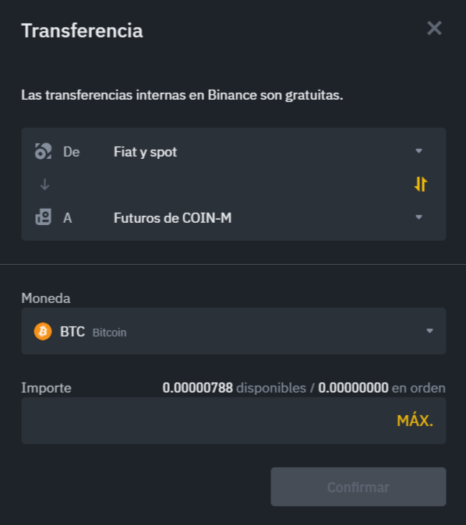Swap source and destination wallets
466x525 pixels.
click(x=421, y=184)
